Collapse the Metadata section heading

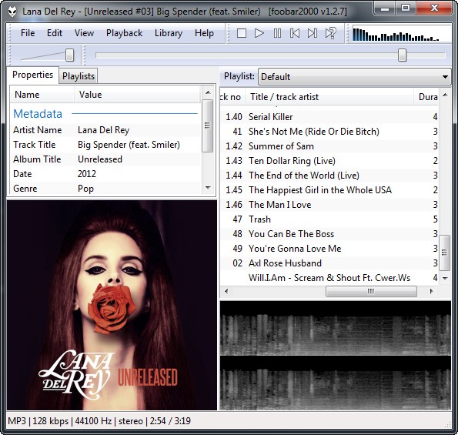38,114
